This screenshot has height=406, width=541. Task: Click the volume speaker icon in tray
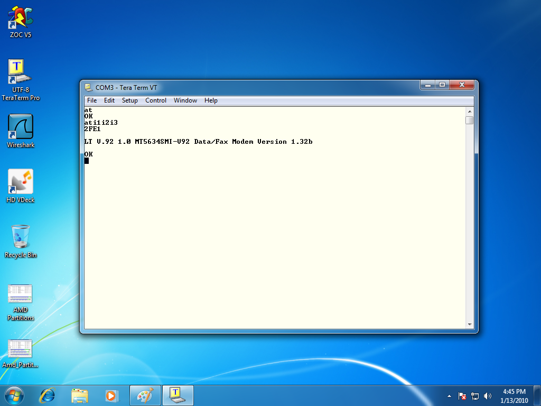(x=488, y=395)
